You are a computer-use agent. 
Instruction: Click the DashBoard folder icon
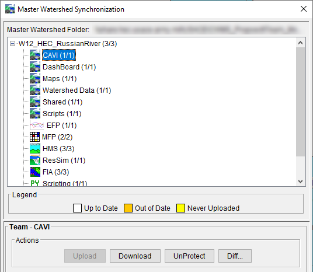coord(35,67)
